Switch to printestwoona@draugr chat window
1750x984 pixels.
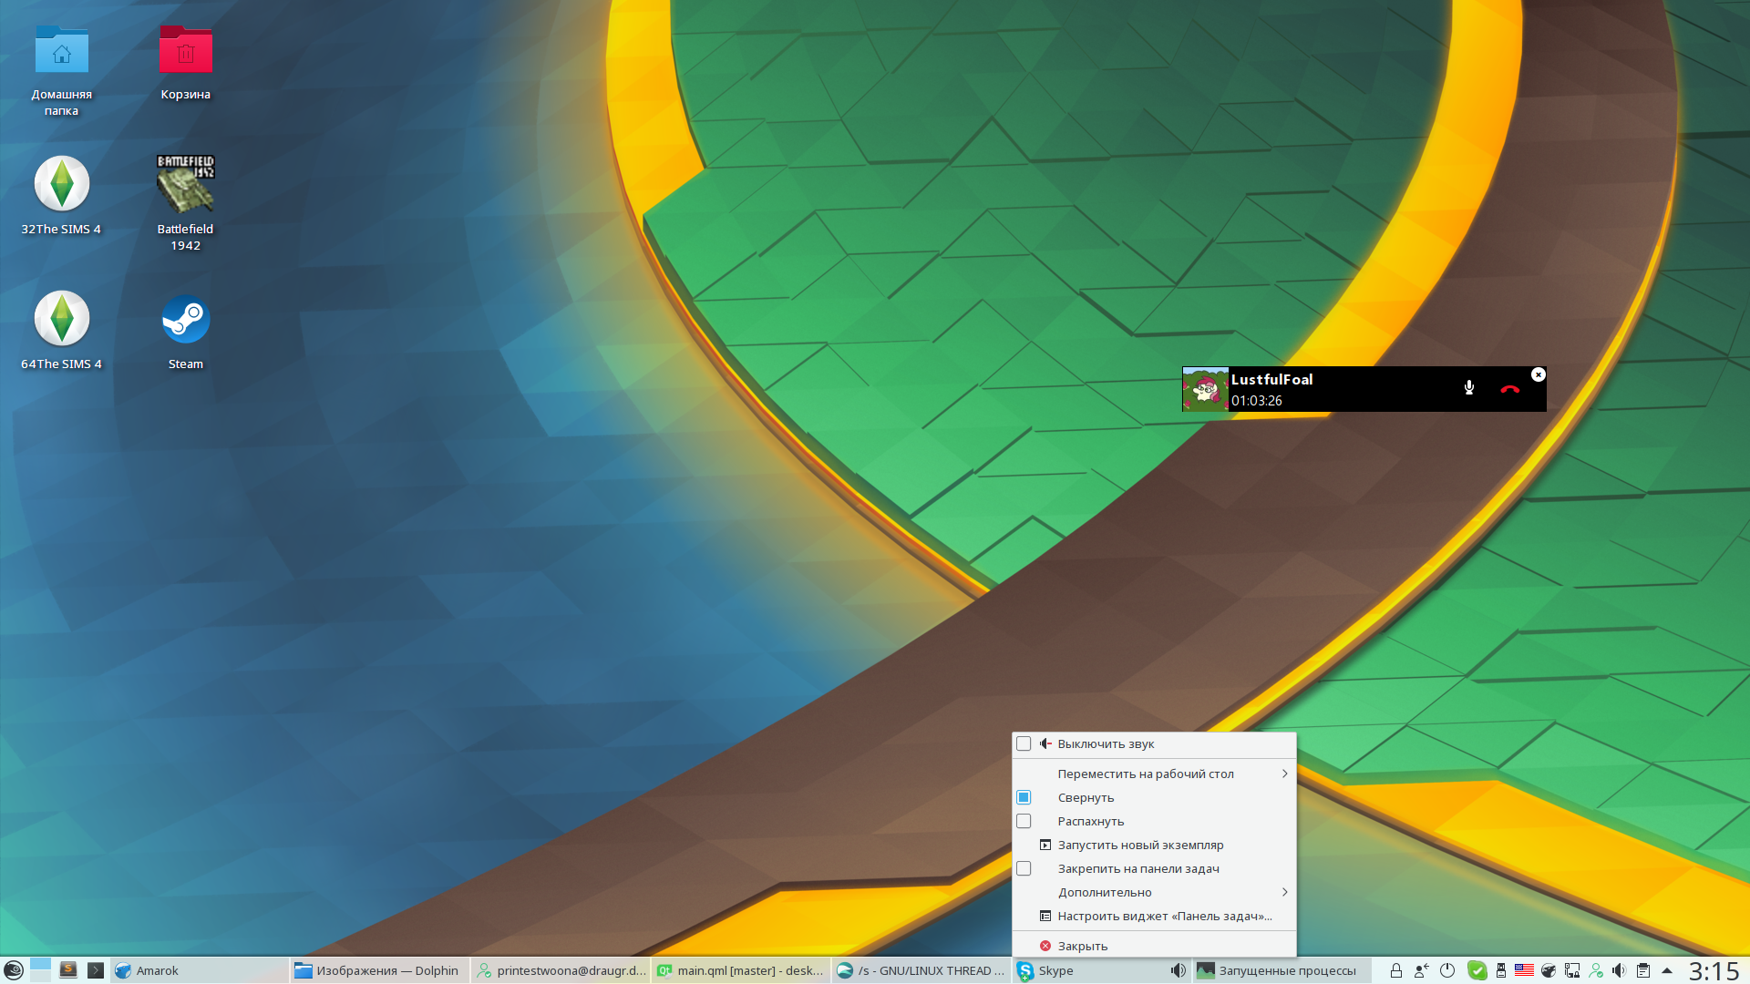click(x=561, y=970)
